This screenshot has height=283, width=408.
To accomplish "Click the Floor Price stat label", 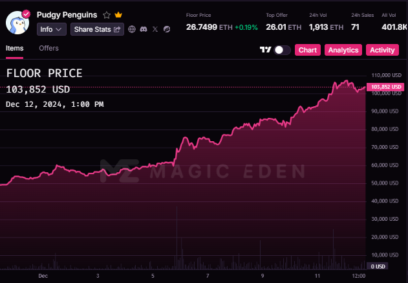I will tap(199, 15).
